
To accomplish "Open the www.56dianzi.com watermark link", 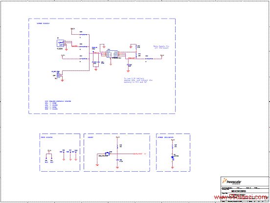I will [241, 197].
